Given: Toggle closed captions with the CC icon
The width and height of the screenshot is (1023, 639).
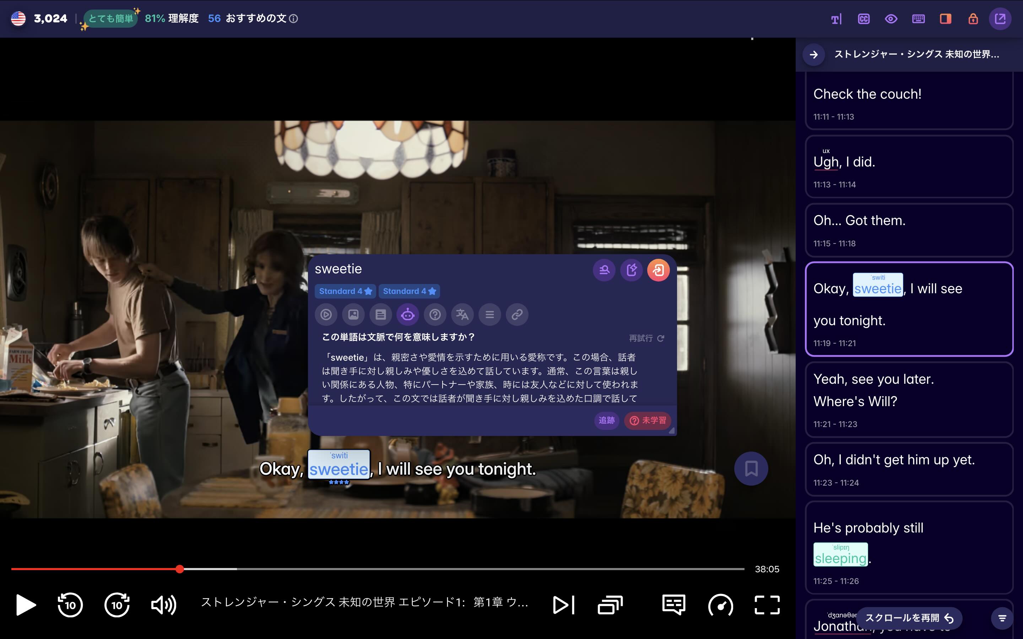Looking at the screenshot, I should point(864,18).
